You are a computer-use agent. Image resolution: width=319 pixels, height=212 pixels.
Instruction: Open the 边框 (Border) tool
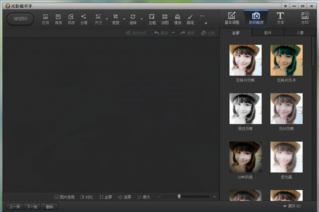[x=152, y=19]
